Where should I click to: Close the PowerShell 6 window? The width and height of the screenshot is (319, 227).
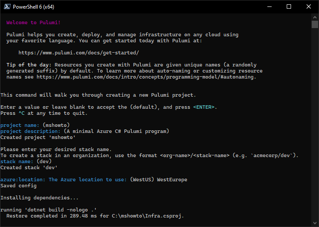pyautogui.click(x=308, y=7)
